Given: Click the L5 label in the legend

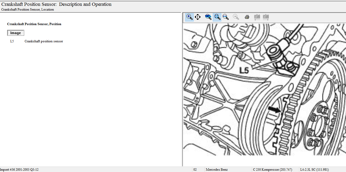Looking at the screenshot, I should pos(12,41).
